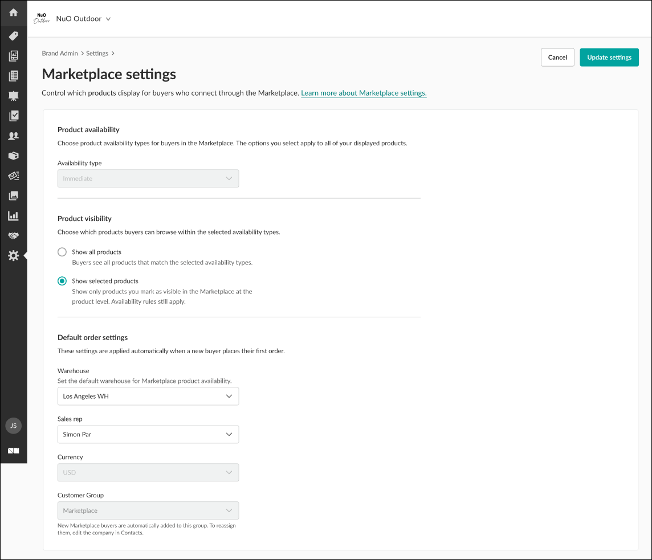
Task: Open the settings gear icon in sidebar
Action: 13,256
